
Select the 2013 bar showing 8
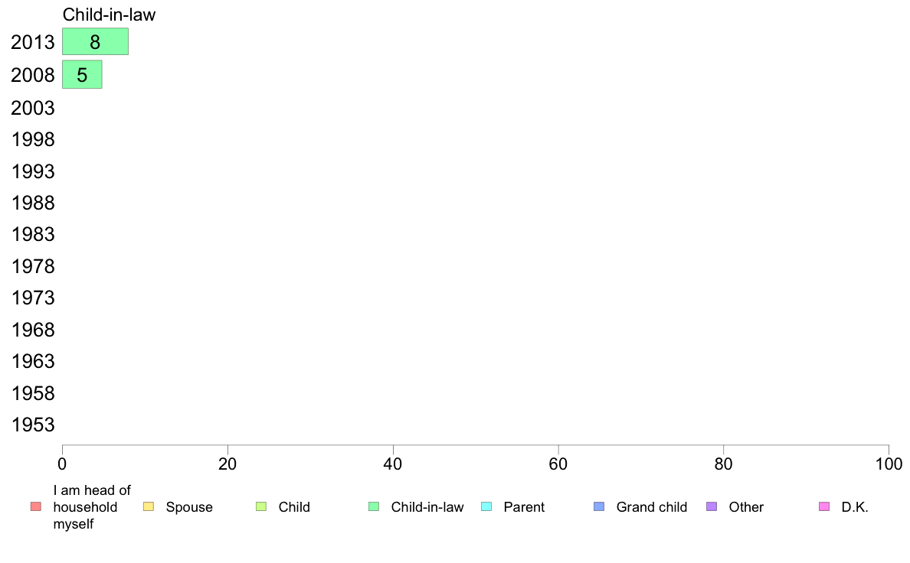coord(95,42)
